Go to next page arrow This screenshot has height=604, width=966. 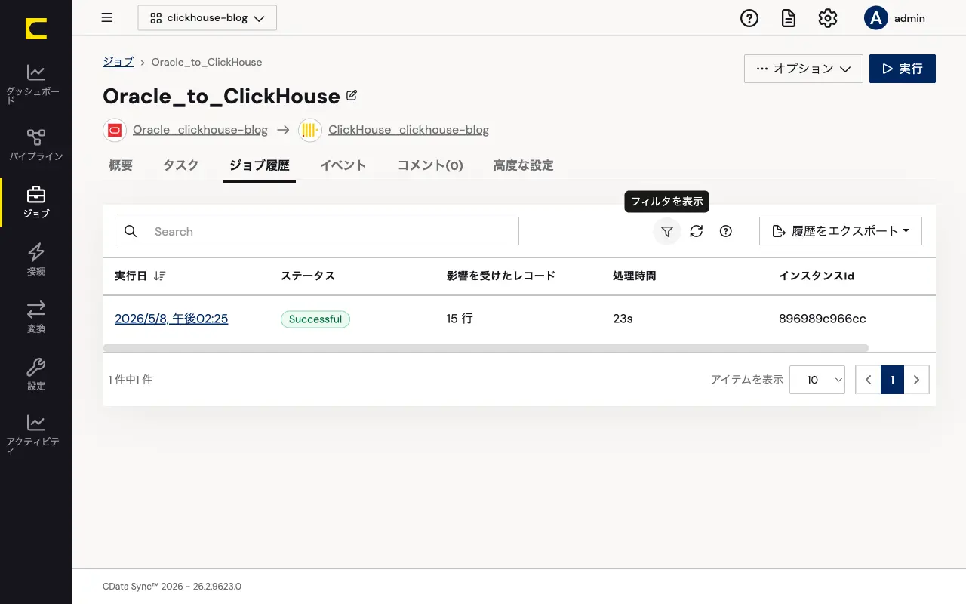pos(916,380)
